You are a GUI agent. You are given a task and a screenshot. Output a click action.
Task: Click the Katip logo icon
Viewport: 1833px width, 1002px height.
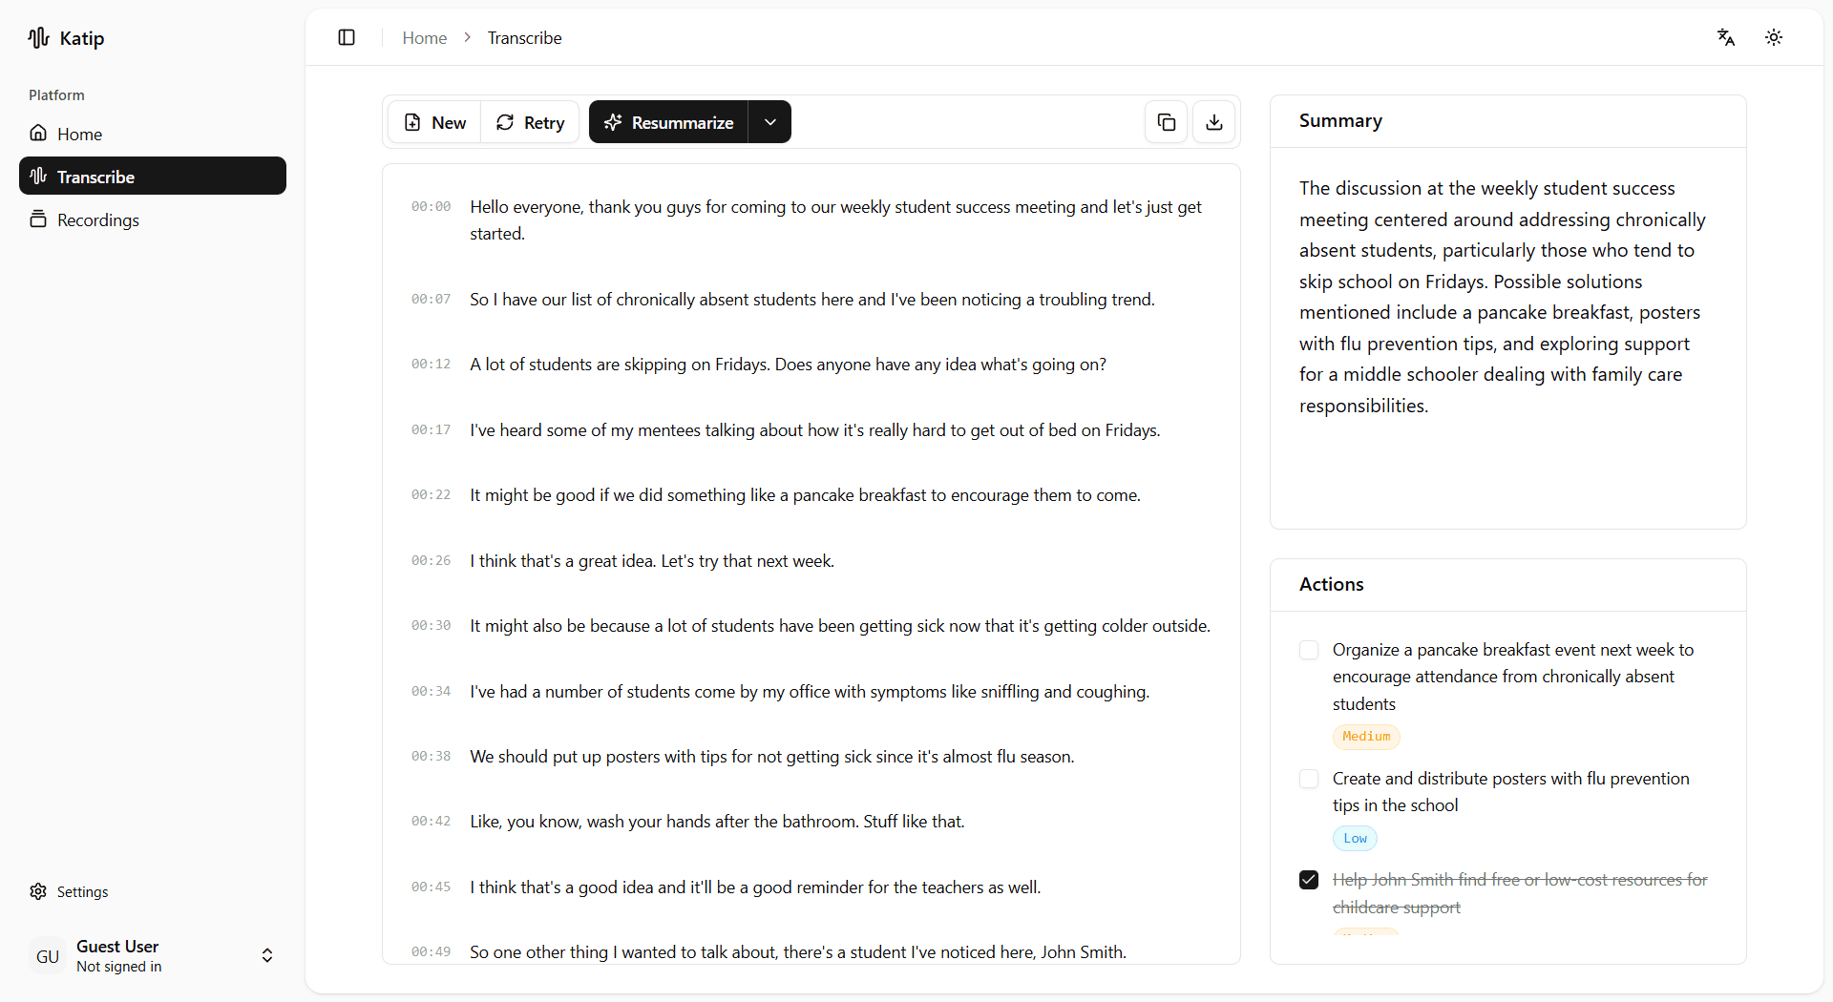point(38,38)
